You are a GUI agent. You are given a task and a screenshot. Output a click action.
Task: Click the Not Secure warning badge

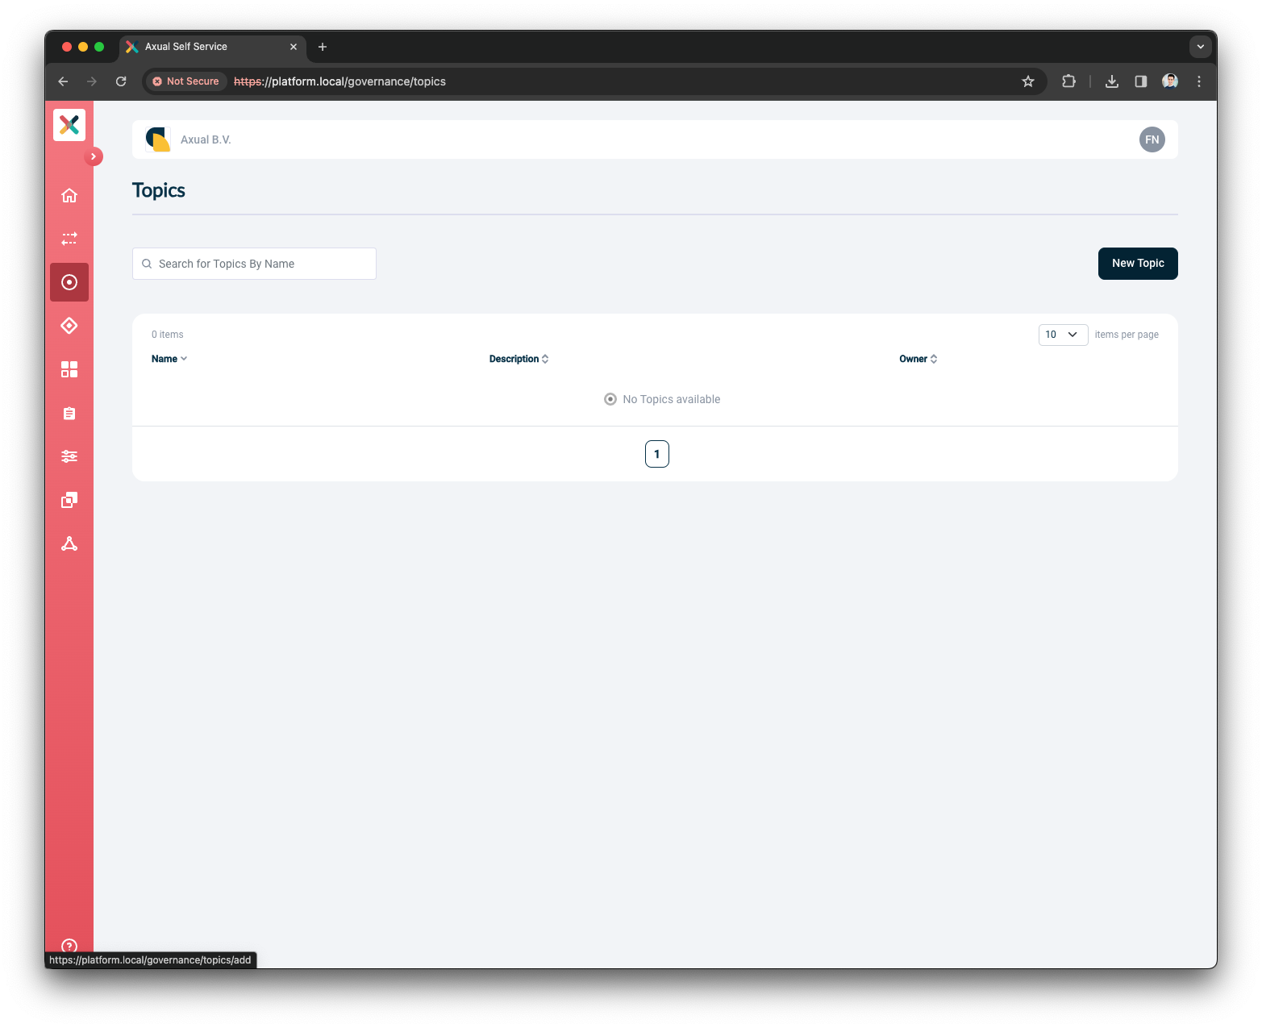coord(185,81)
